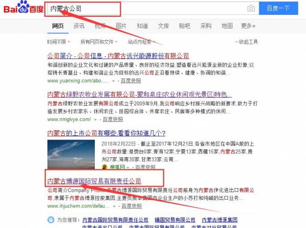
Task: Click the Baidu logo
Action: 23,7
